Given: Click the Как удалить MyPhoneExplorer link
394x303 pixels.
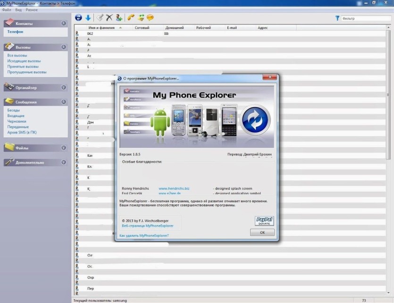Looking at the screenshot, I should pos(144,236).
